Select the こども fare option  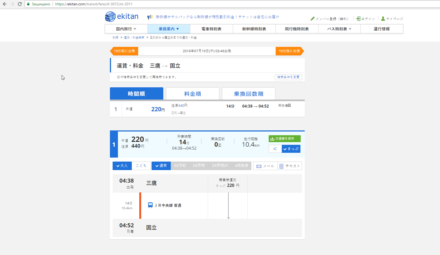(141, 166)
